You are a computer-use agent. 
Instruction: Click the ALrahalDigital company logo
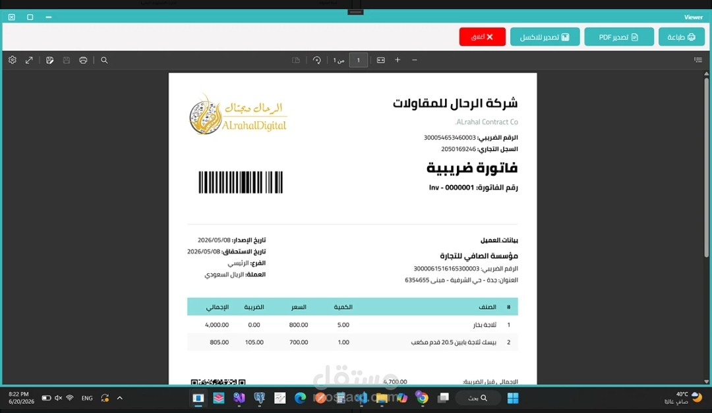tap(238, 115)
